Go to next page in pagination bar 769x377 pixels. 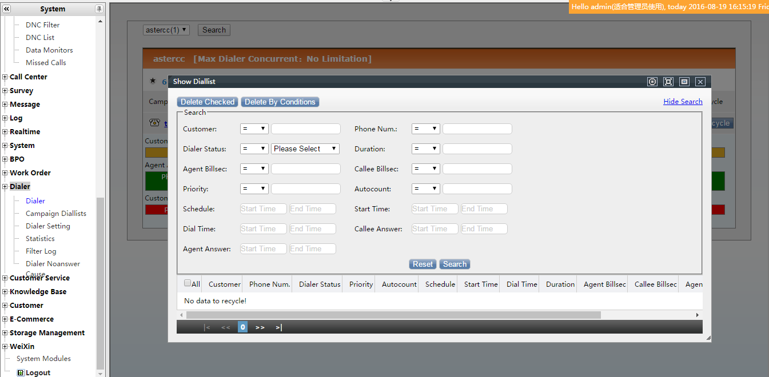(x=260, y=327)
